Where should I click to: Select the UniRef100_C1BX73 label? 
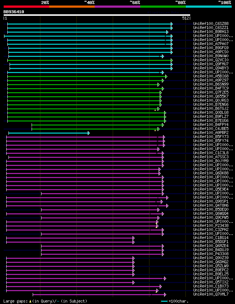click(x=211, y=286)
